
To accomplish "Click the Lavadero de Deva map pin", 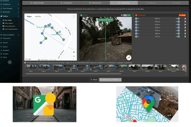I will pos(60,32).
